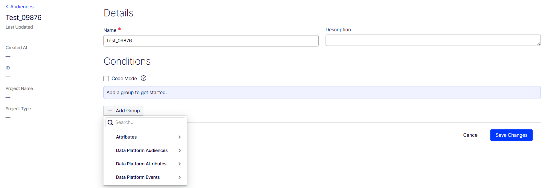The image size is (545, 188).
Task: Click the back chevron beside Audiences
Action: pyautogui.click(x=7, y=7)
